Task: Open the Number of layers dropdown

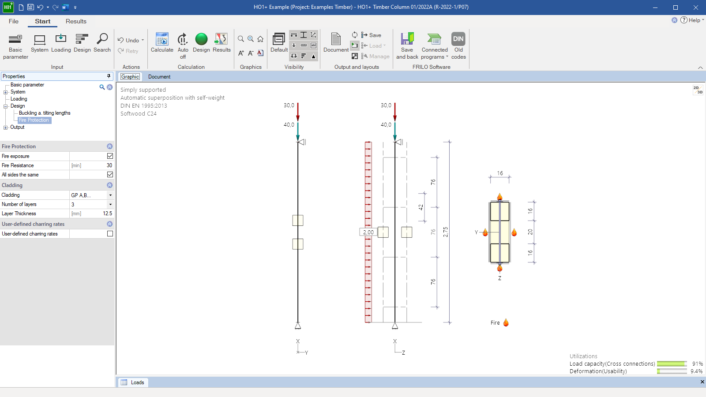Action: (110, 204)
